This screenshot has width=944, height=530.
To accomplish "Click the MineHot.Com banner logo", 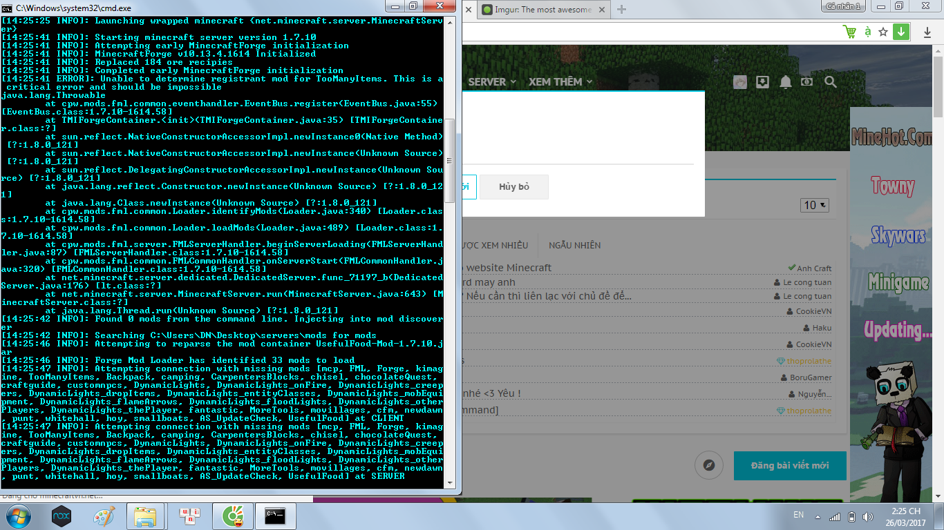I will 891,138.
